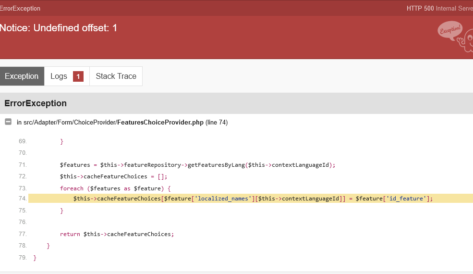Click the foreach statement on line 73

[115, 188]
